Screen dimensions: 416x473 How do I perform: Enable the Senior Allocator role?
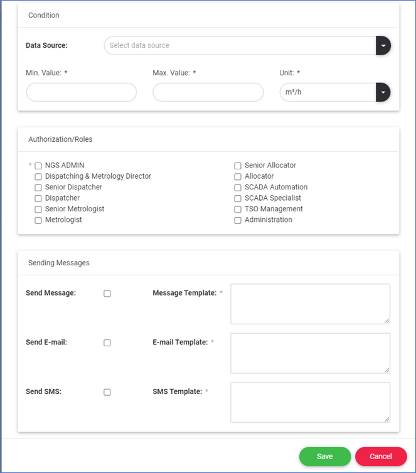click(x=238, y=166)
